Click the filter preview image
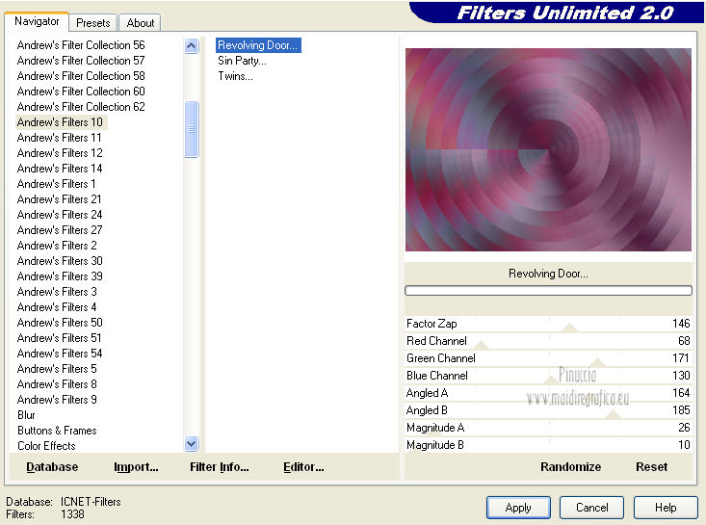The width and height of the screenshot is (706, 525). pos(548,150)
